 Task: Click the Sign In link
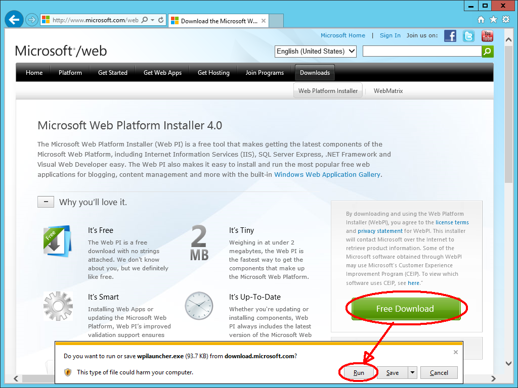point(390,35)
